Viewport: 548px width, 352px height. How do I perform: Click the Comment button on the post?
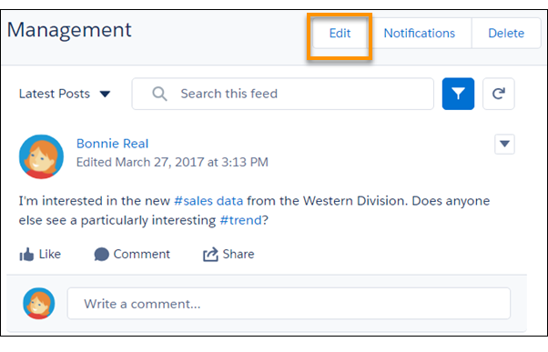(x=132, y=254)
